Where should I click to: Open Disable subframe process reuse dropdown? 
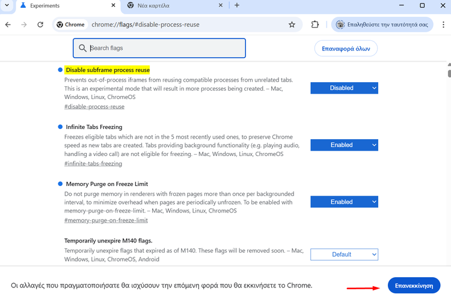pyautogui.click(x=344, y=88)
